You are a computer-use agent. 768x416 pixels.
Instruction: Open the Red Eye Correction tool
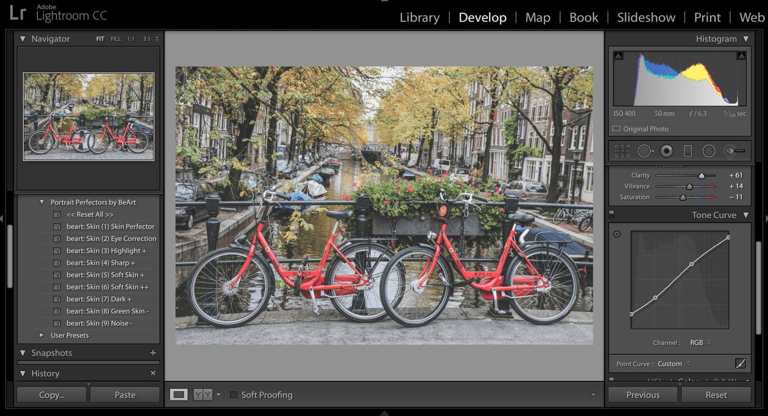point(666,150)
